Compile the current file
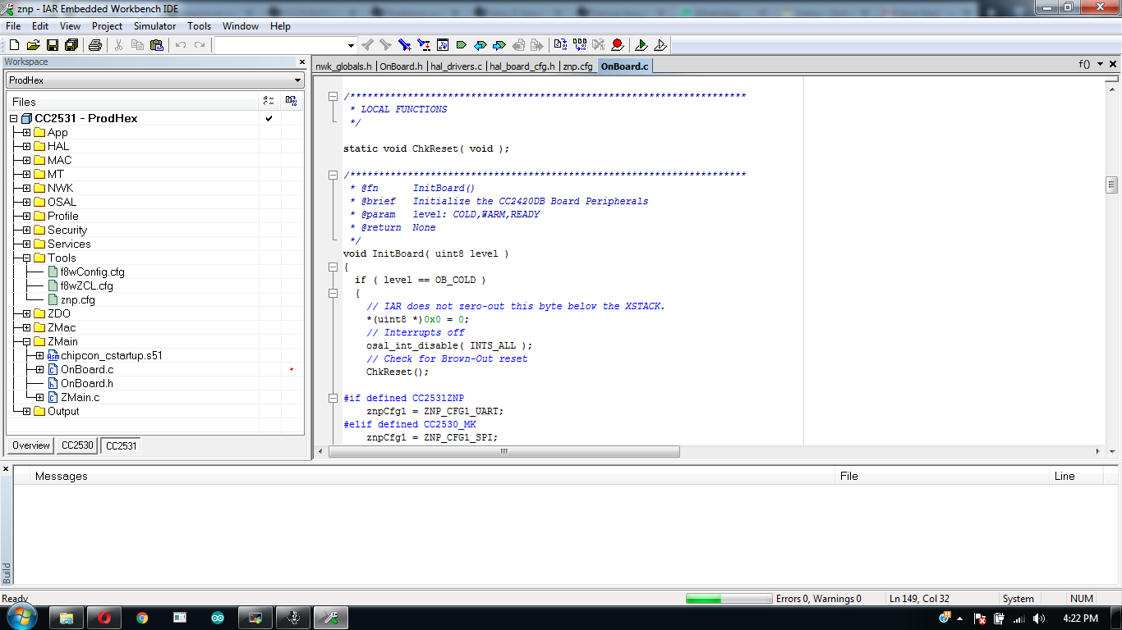 pos(560,45)
